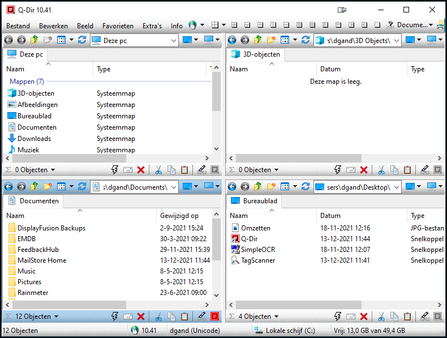Go up one level in the Desktop pane
447x338 pixels.
[257, 186]
